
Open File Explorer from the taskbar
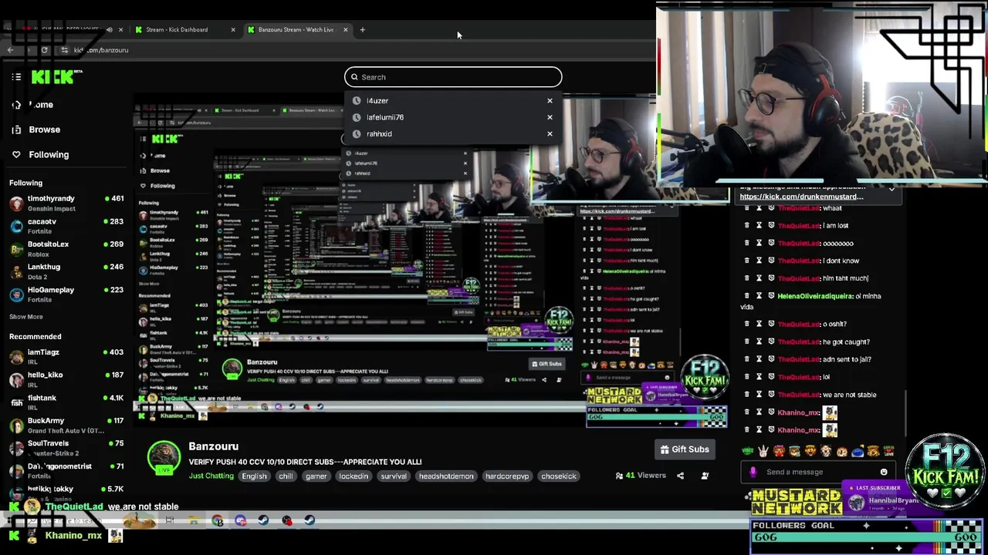(x=193, y=520)
